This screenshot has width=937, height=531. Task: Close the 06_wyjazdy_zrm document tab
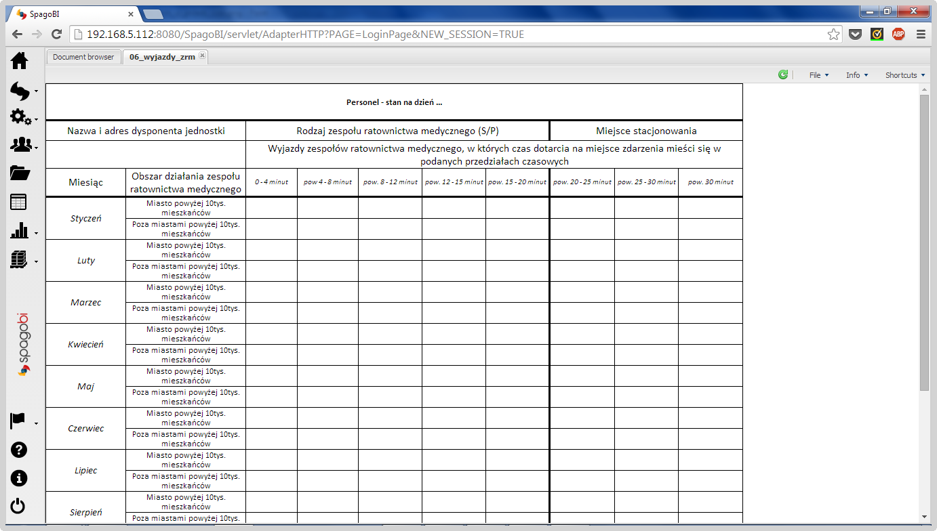click(202, 56)
